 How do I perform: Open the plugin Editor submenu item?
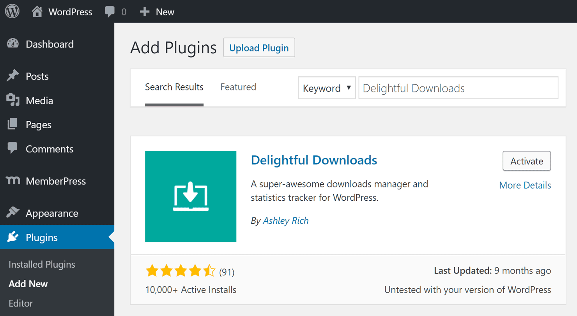click(x=21, y=303)
